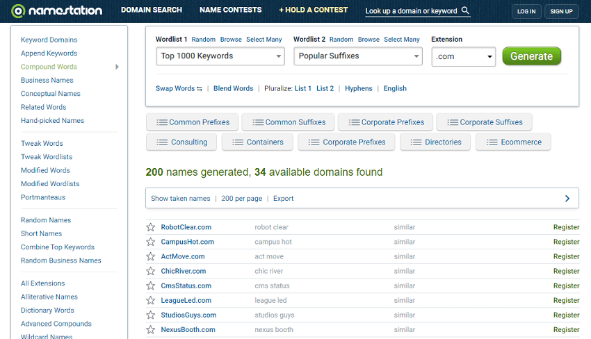Click the Swap Words arrows icon
The image size is (591, 339).
(x=200, y=89)
